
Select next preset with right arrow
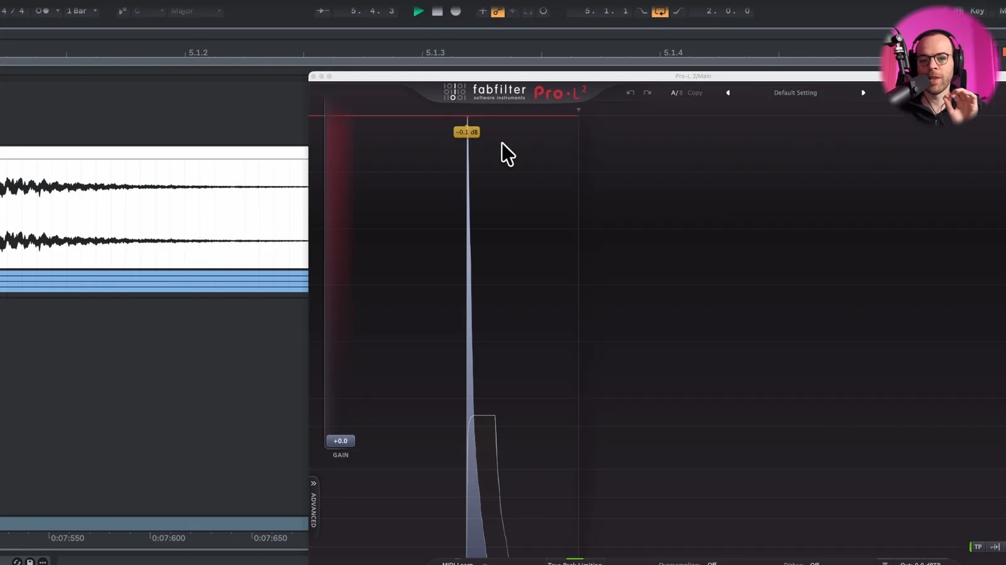(x=863, y=93)
